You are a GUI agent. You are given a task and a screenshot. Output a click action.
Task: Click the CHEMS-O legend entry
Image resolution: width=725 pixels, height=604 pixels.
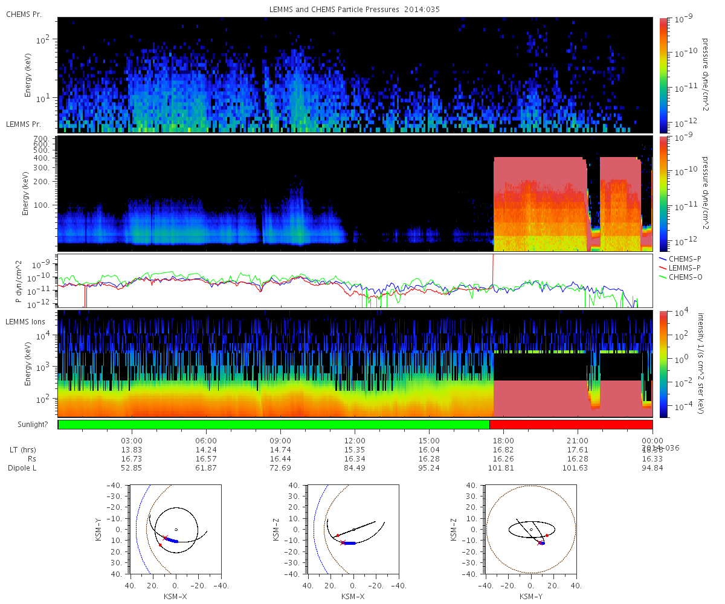pyautogui.click(x=681, y=277)
